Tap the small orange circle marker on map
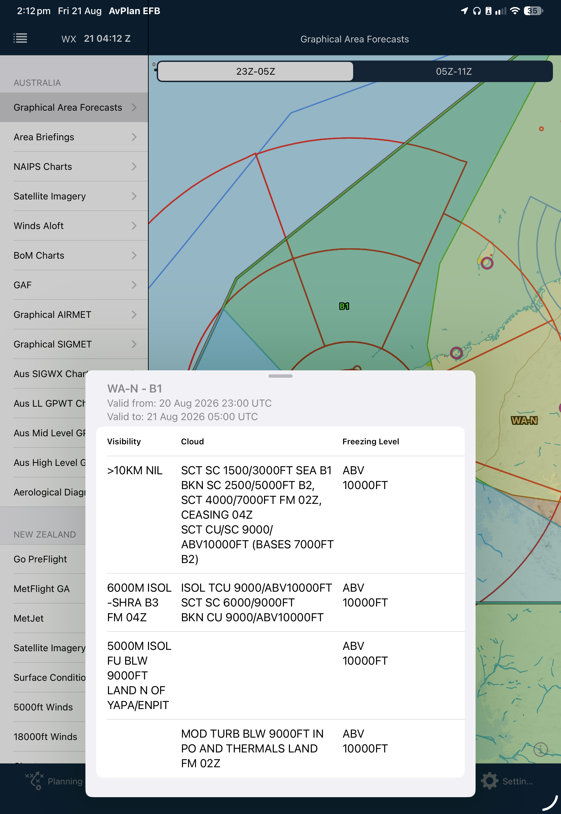This screenshot has height=814, width=561. [x=541, y=129]
